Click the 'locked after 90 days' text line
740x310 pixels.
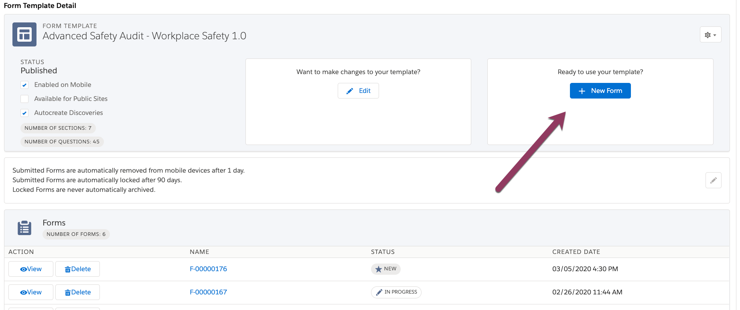tap(97, 180)
